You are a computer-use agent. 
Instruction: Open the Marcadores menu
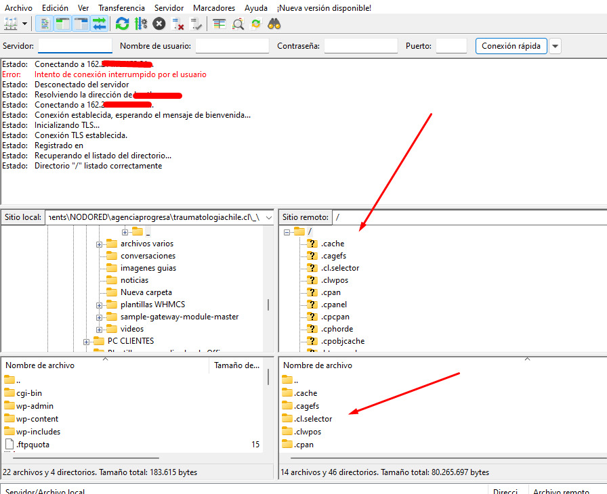click(214, 7)
